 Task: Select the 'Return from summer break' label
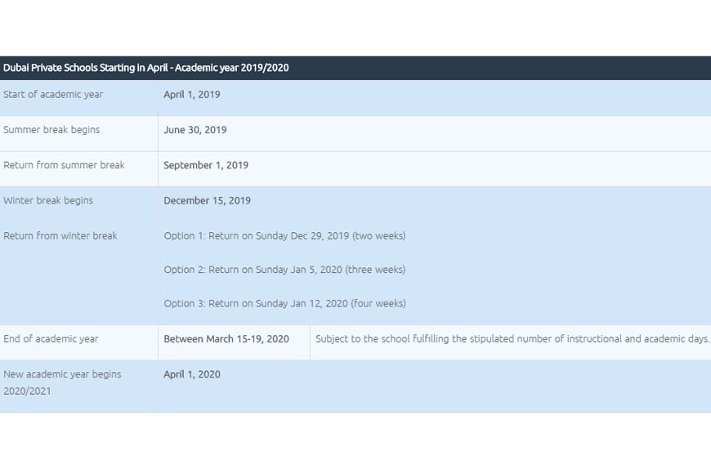pyautogui.click(x=64, y=165)
